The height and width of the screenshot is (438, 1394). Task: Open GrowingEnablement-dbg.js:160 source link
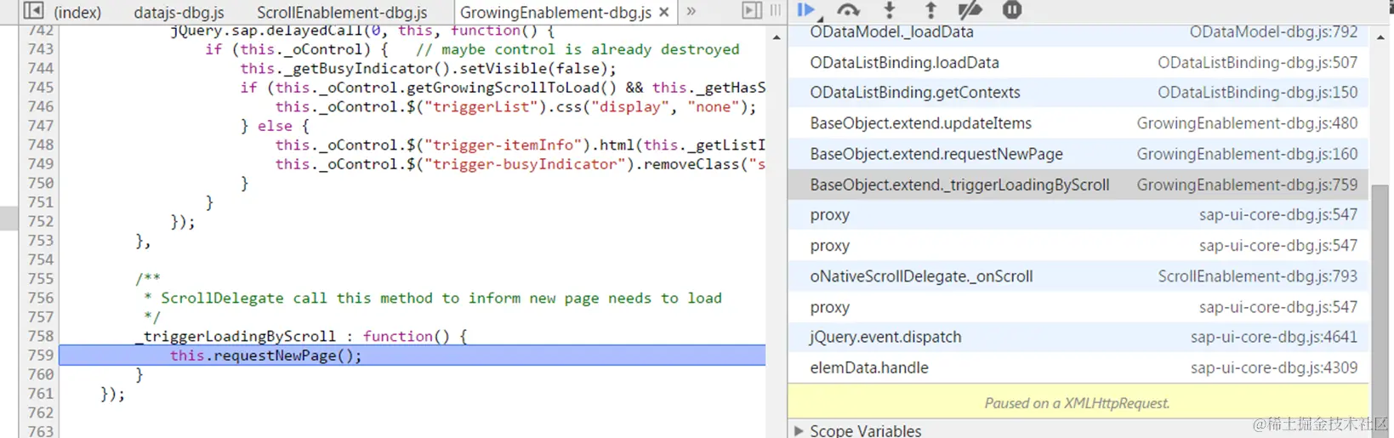[x=1247, y=154]
